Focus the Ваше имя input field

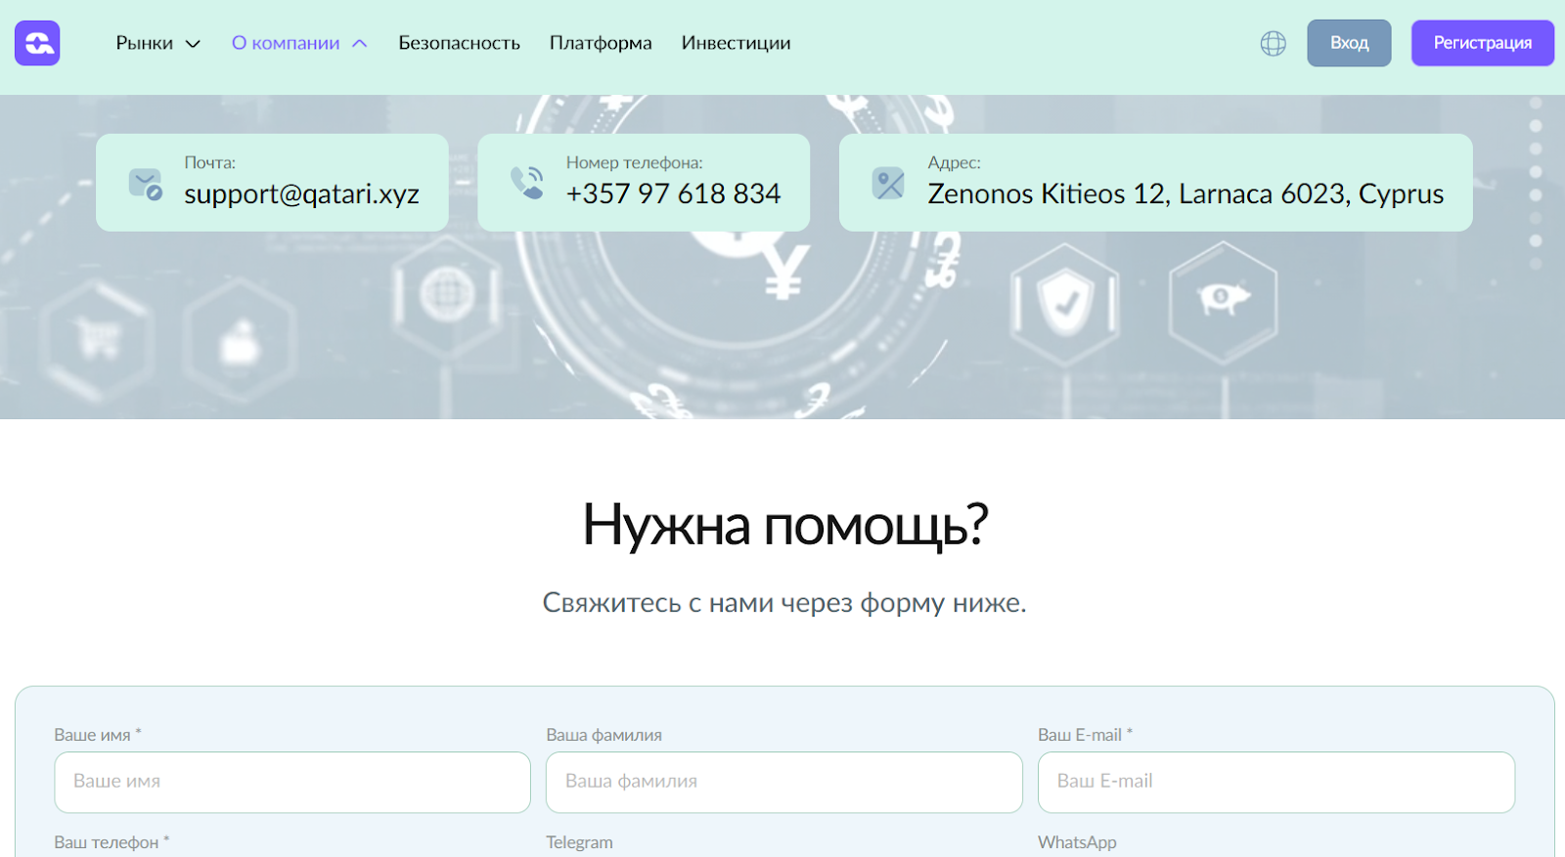pyautogui.click(x=292, y=782)
